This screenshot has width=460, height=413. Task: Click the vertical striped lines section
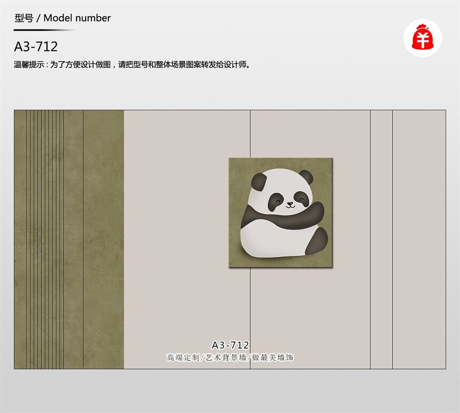click(45, 239)
